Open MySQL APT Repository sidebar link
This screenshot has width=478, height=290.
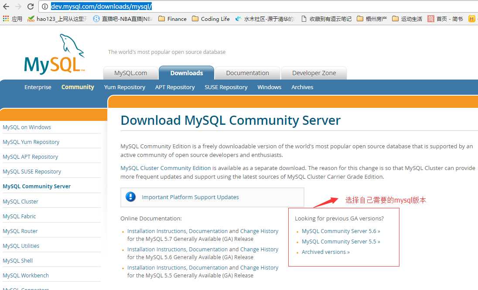pos(30,157)
